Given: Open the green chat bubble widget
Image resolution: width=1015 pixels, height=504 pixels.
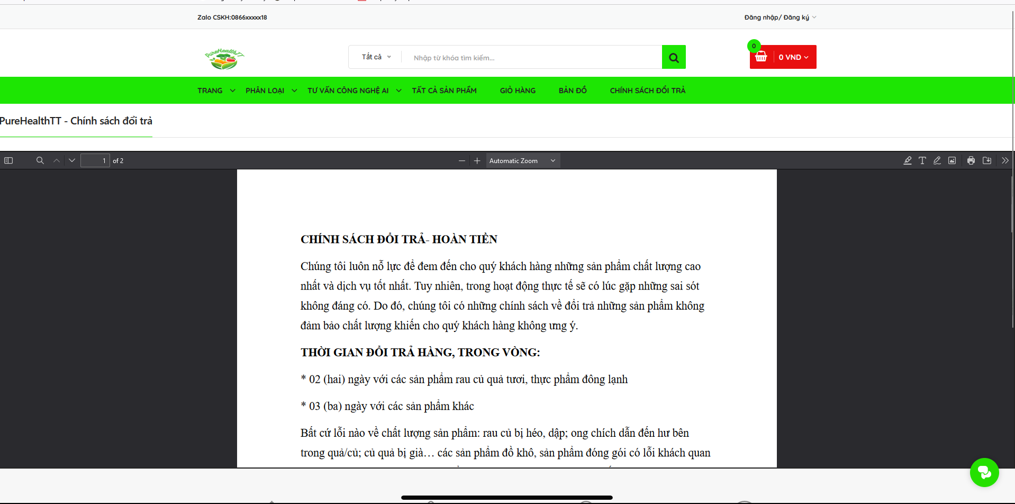Looking at the screenshot, I should pyautogui.click(x=984, y=472).
